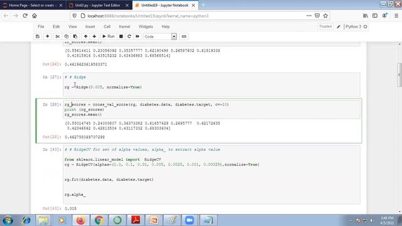This screenshot has height=226, width=402.
Task: Go to browser home page
Action: pos(35,16)
